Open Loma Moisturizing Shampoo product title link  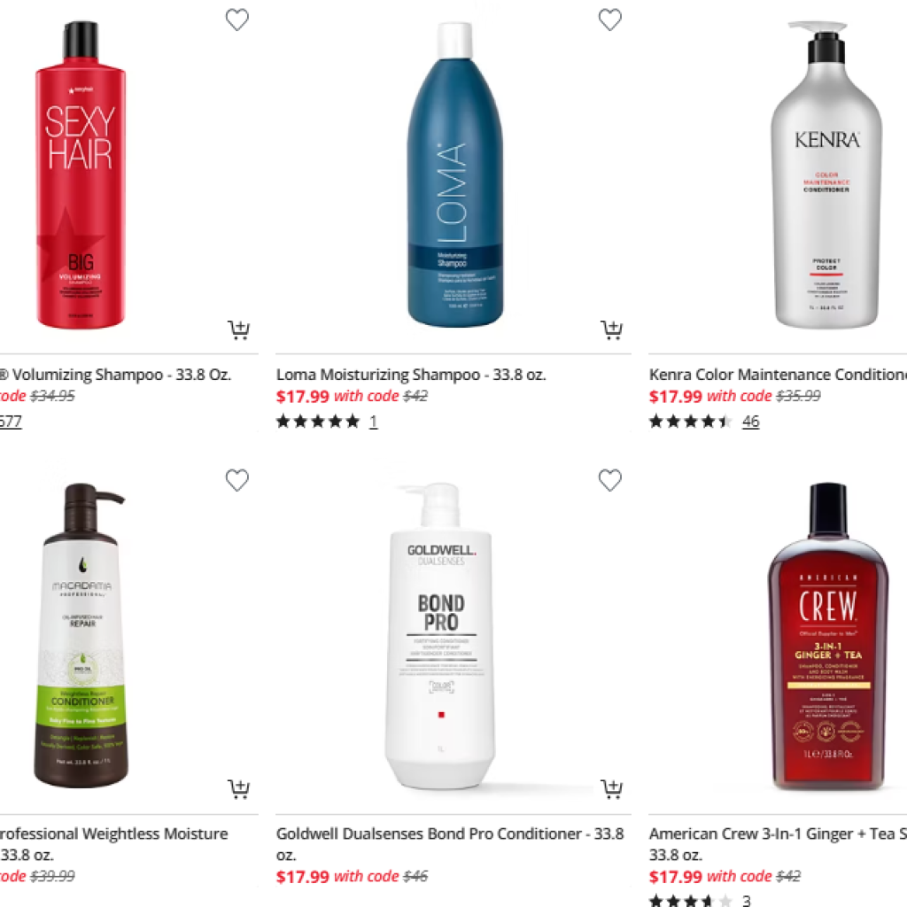pyautogui.click(x=411, y=375)
